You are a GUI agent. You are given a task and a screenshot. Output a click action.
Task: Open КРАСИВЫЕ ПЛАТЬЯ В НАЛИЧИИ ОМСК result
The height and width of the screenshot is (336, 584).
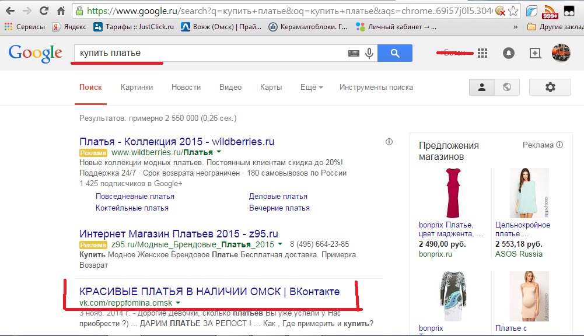click(x=209, y=291)
